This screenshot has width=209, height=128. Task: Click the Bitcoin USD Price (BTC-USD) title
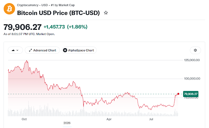[x=59, y=13]
